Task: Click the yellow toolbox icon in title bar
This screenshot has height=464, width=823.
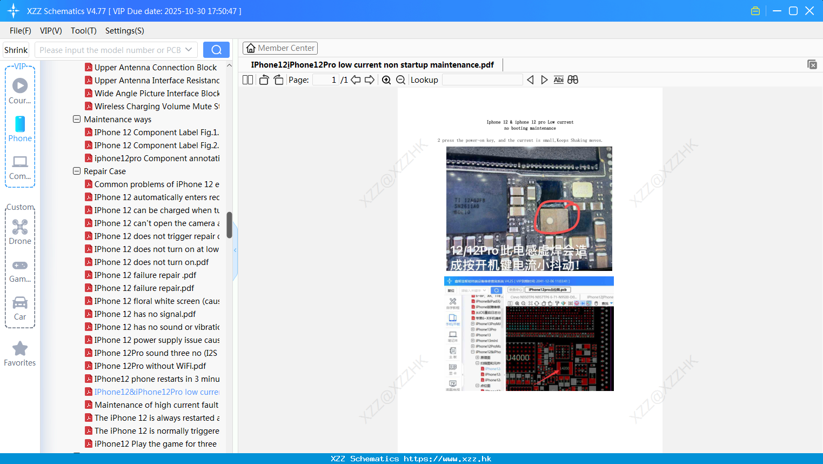Action: 755,11
